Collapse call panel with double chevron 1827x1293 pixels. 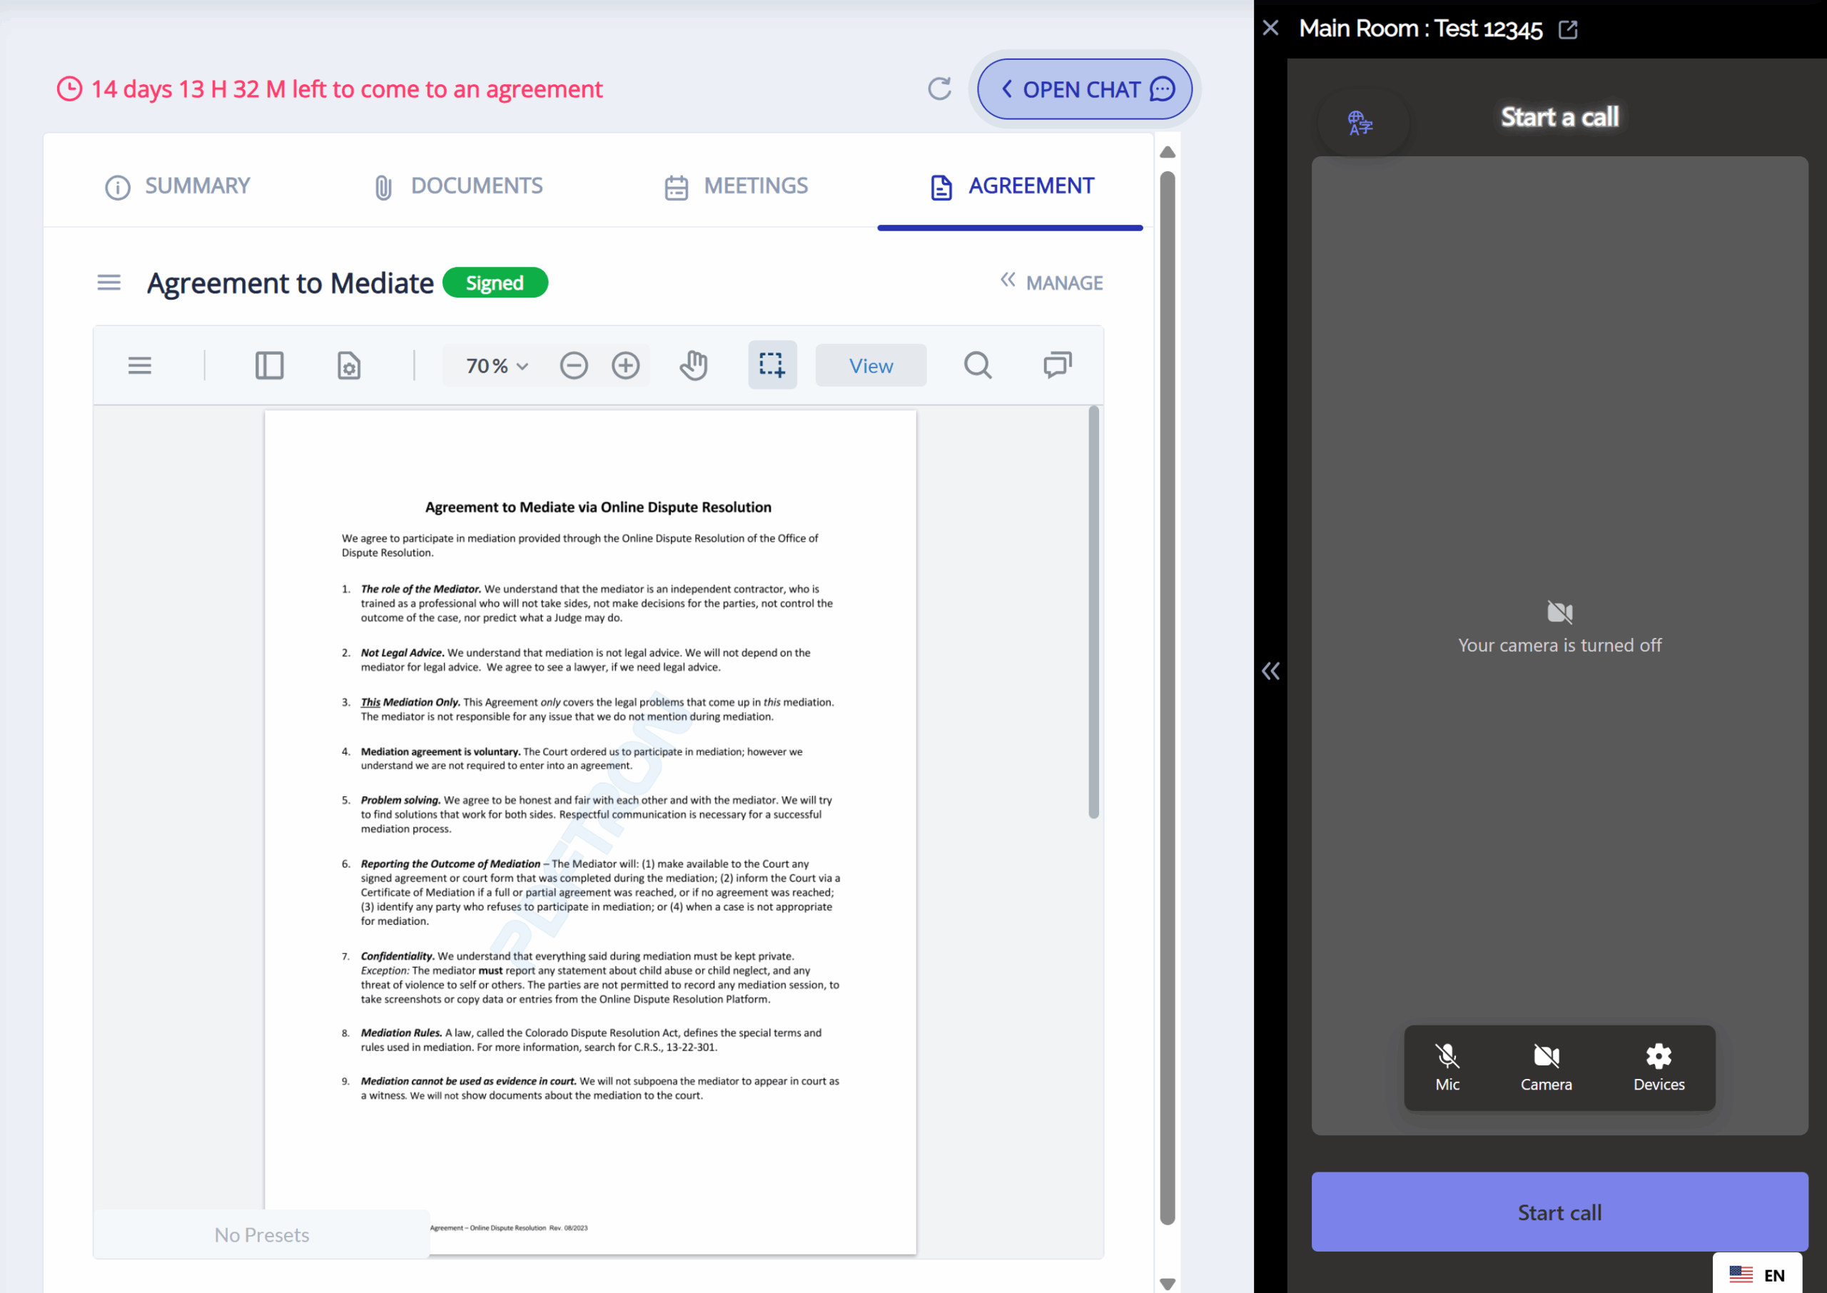click(1270, 671)
